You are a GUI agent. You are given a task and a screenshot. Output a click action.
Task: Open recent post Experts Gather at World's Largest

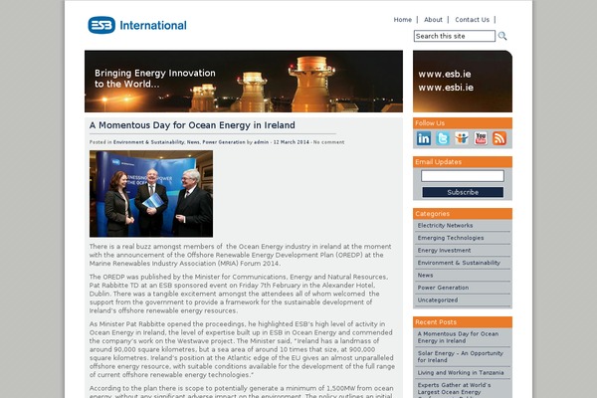tap(454, 390)
